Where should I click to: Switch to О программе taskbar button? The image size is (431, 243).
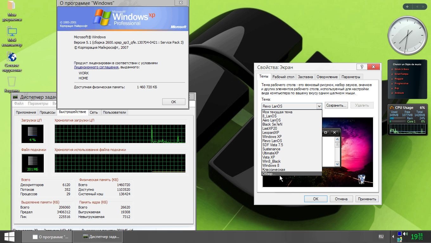(x=47, y=237)
